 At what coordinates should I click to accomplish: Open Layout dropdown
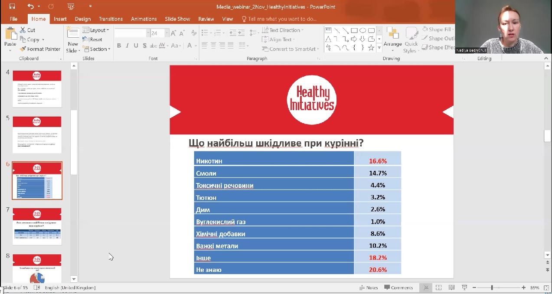tap(95, 30)
